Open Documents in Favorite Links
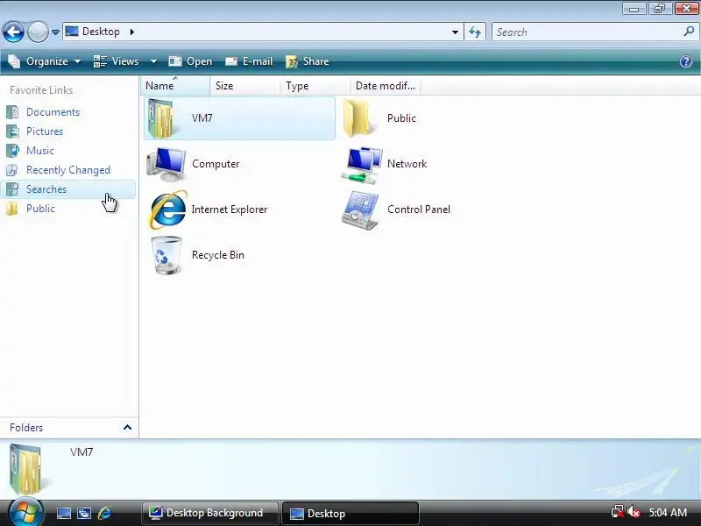This screenshot has height=526, width=701. [x=53, y=112]
